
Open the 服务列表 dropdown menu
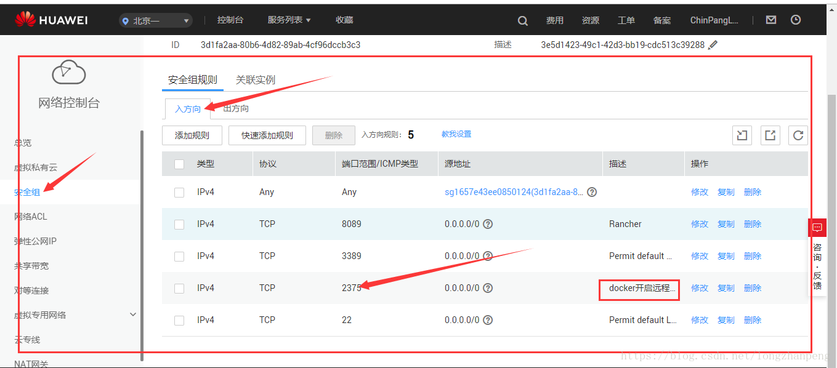click(x=289, y=20)
